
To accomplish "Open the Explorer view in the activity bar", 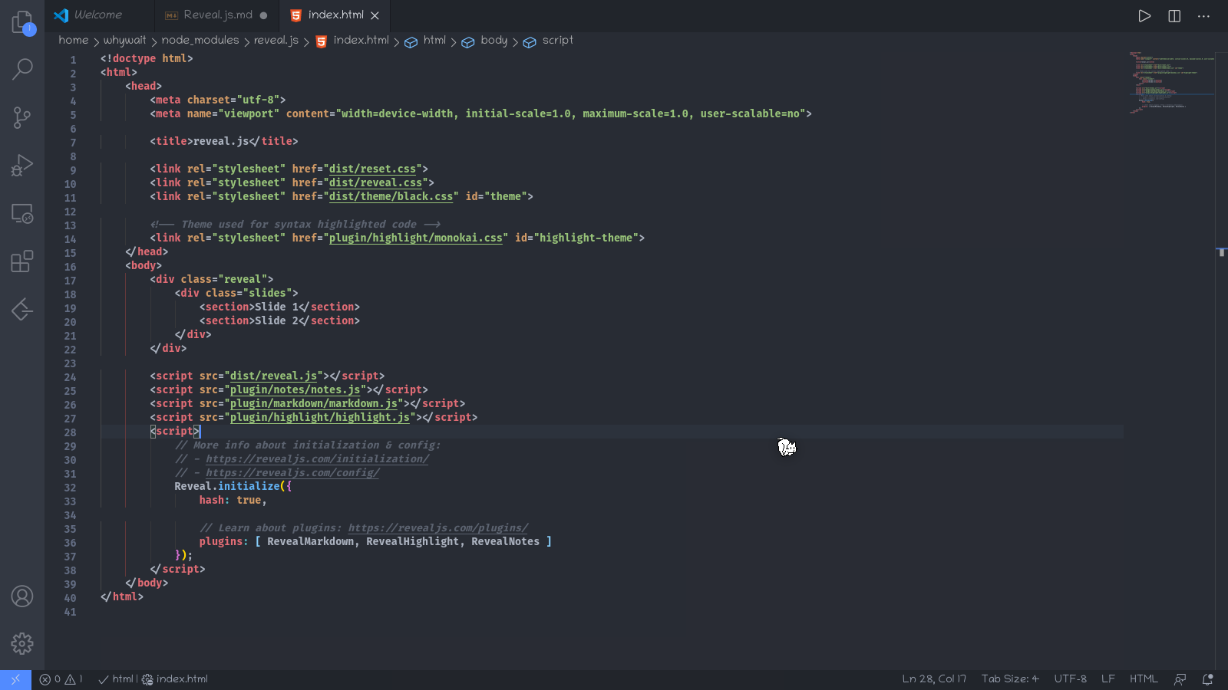I will [x=22, y=22].
